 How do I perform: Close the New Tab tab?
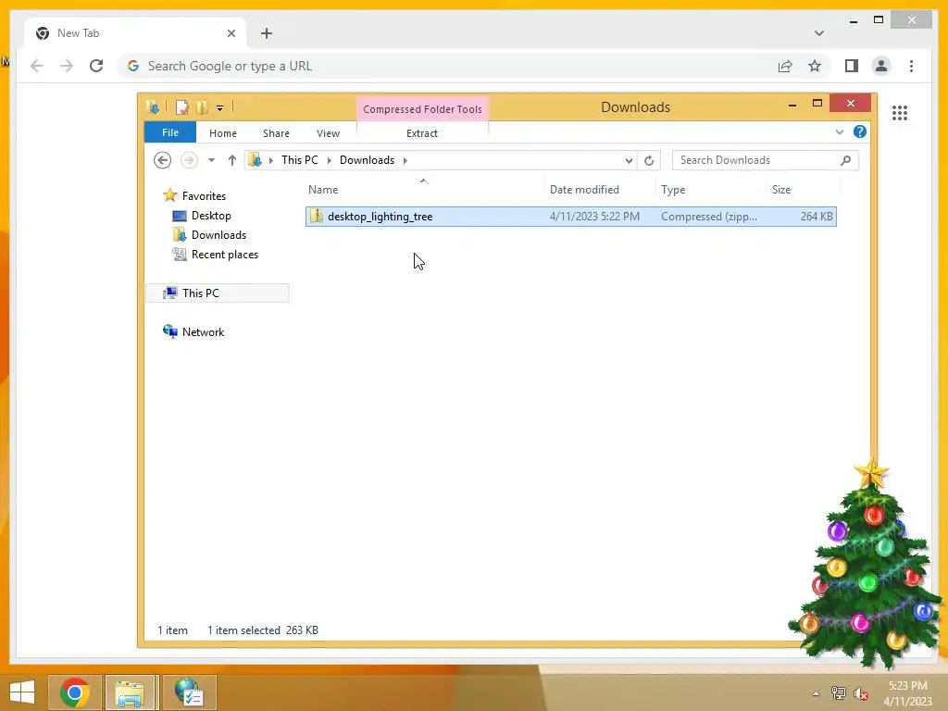[x=231, y=33]
